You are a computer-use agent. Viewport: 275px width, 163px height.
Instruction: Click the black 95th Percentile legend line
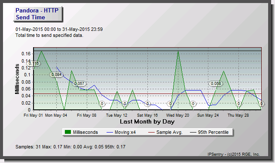(193, 133)
